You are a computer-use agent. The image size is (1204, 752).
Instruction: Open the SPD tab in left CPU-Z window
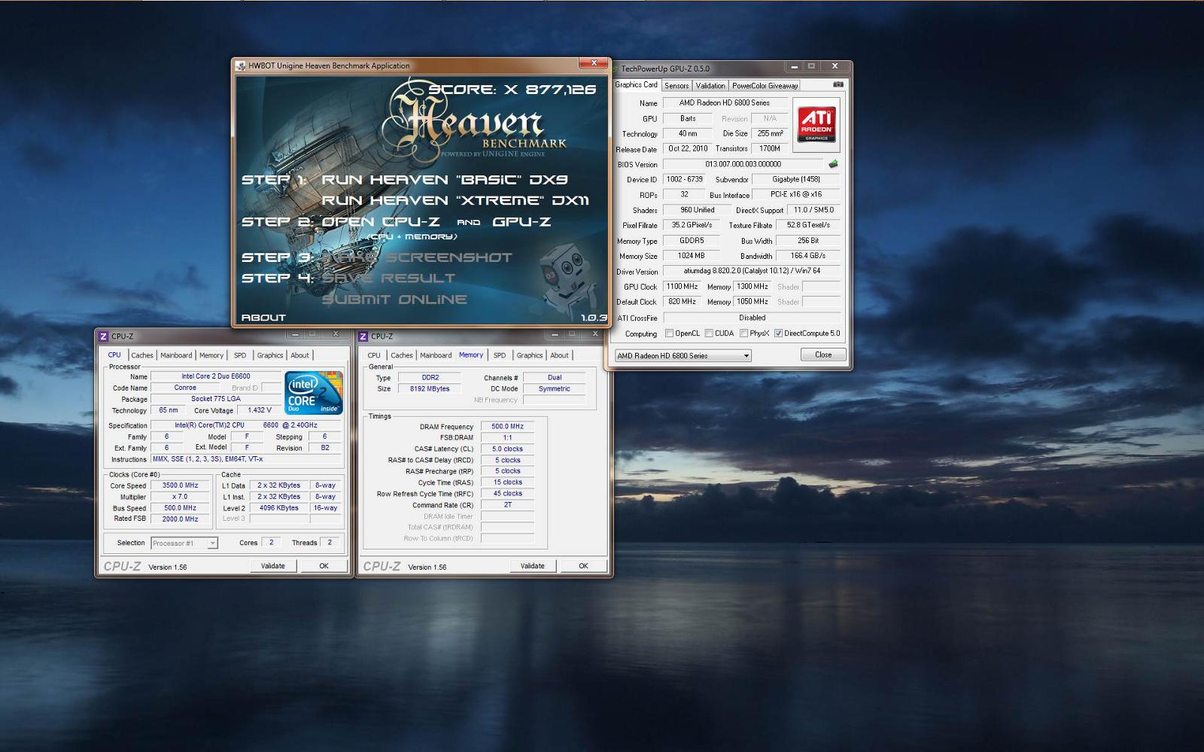coord(240,355)
